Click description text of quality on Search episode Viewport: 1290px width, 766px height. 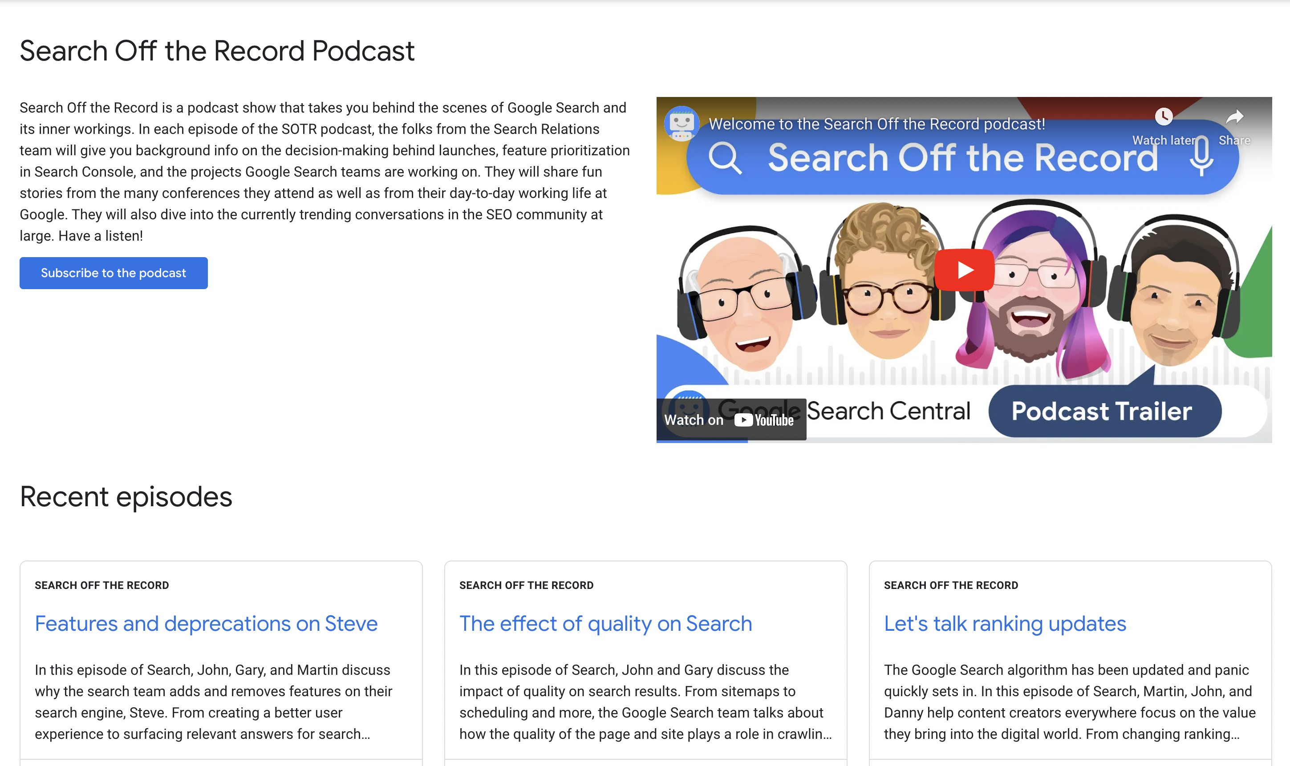(645, 701)
